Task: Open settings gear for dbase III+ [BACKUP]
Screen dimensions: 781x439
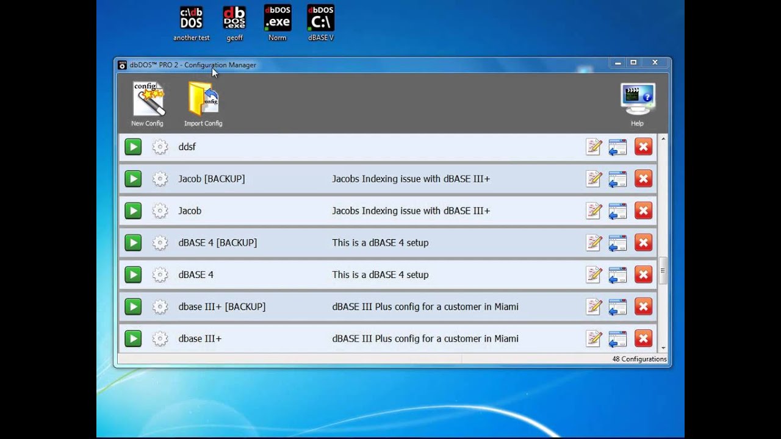Action: point(160,307)
